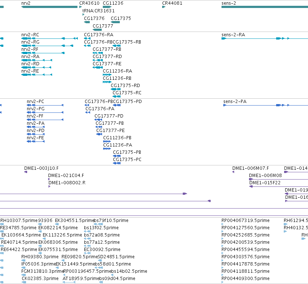Select the CR43610 gene label
308x284 pixels.
(89, 3)
